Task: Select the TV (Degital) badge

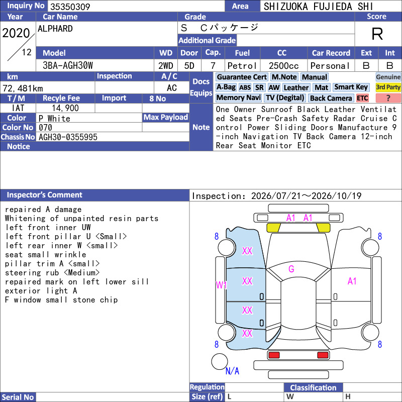Action: tap(285, 98)
